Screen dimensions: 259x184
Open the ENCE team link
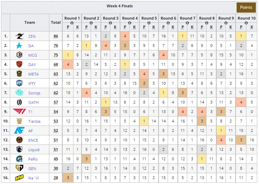(x=33, y=140)
